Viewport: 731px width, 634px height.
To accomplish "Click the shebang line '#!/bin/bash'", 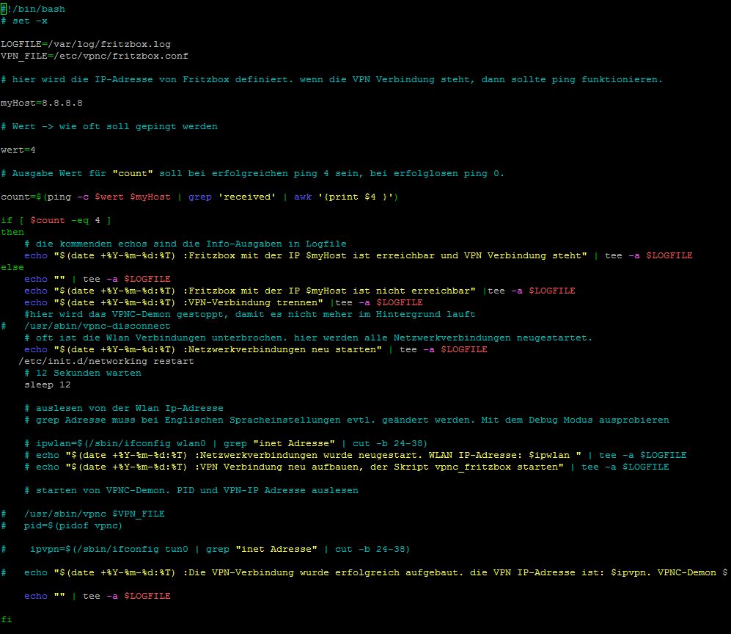I will click(x=33, y=9).
